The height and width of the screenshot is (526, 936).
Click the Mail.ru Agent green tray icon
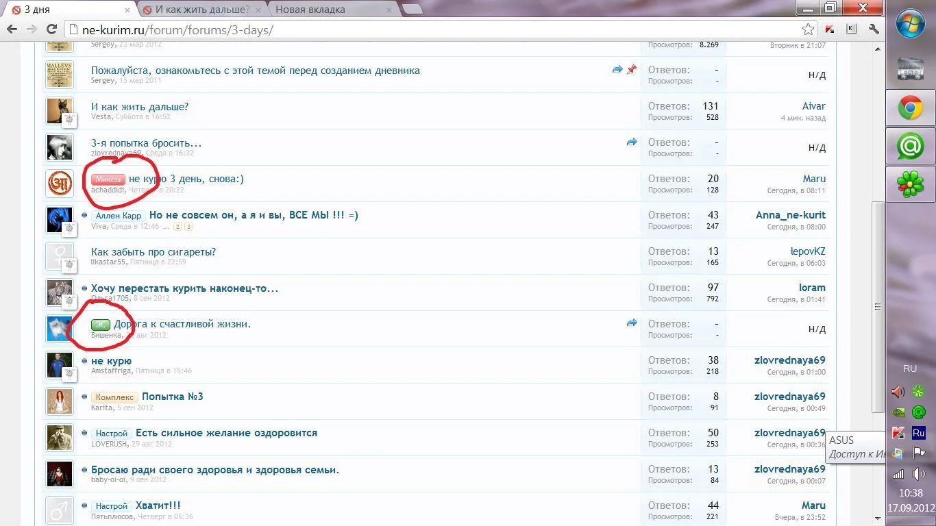click(919, 412)
